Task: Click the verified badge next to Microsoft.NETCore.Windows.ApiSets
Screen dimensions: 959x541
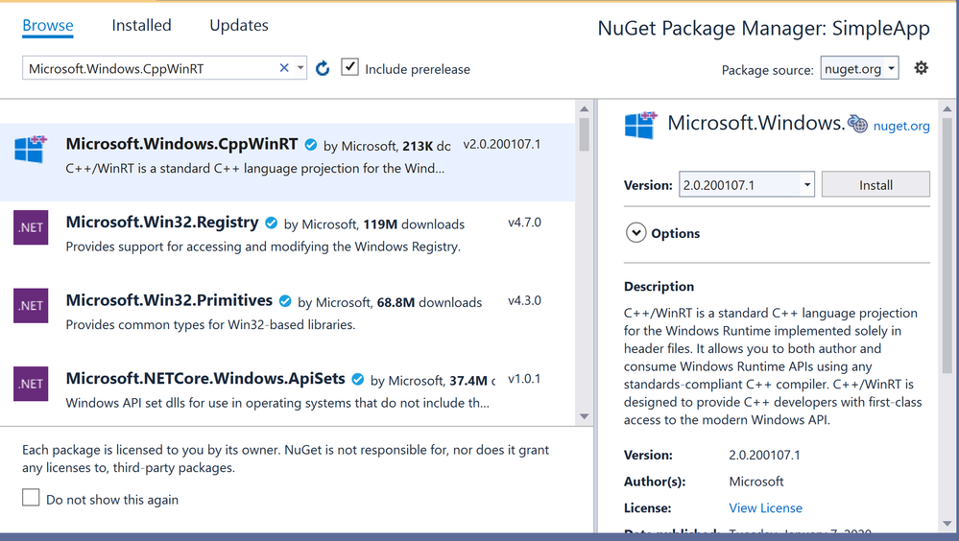Action: coord(358,380)
